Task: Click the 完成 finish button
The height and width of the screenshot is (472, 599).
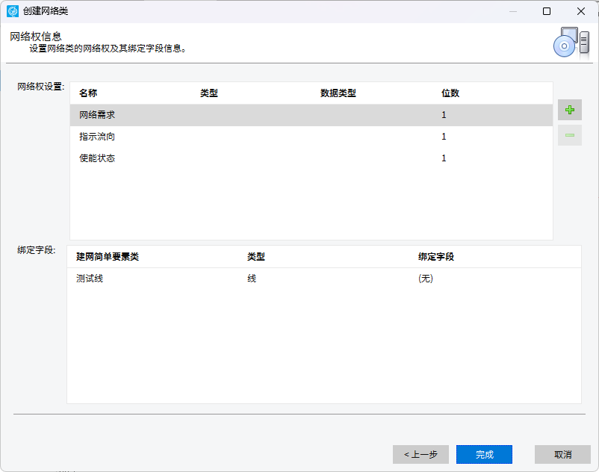Action: click(485, 454)
